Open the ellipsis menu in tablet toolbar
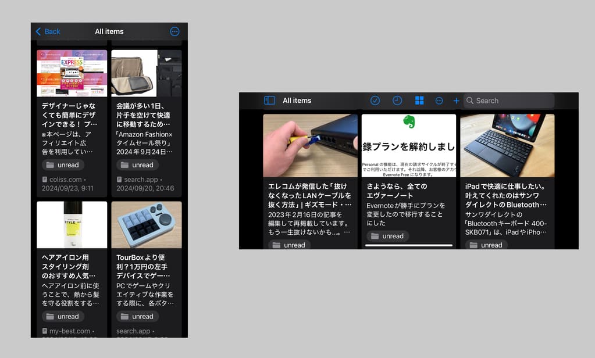 click(439, 101)
